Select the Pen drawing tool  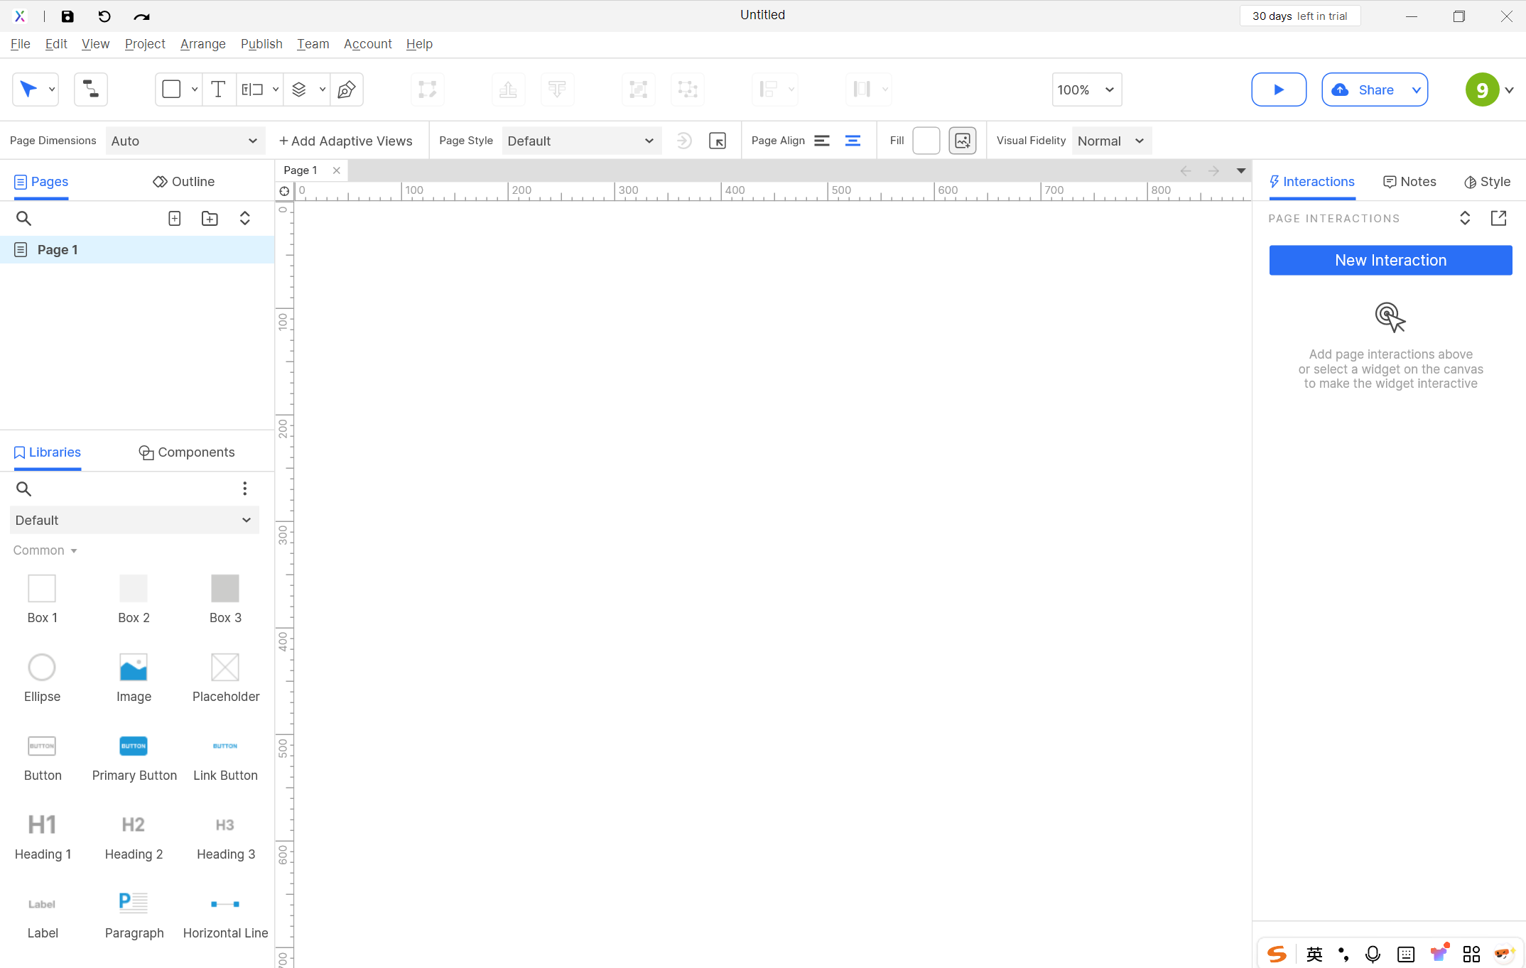click(346, 89)
